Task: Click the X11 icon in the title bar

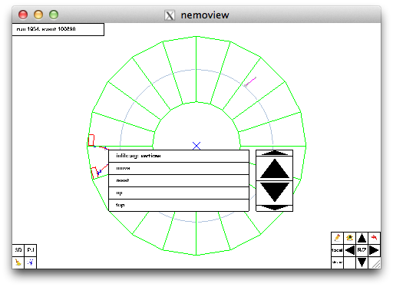Action: click(170, 15)
